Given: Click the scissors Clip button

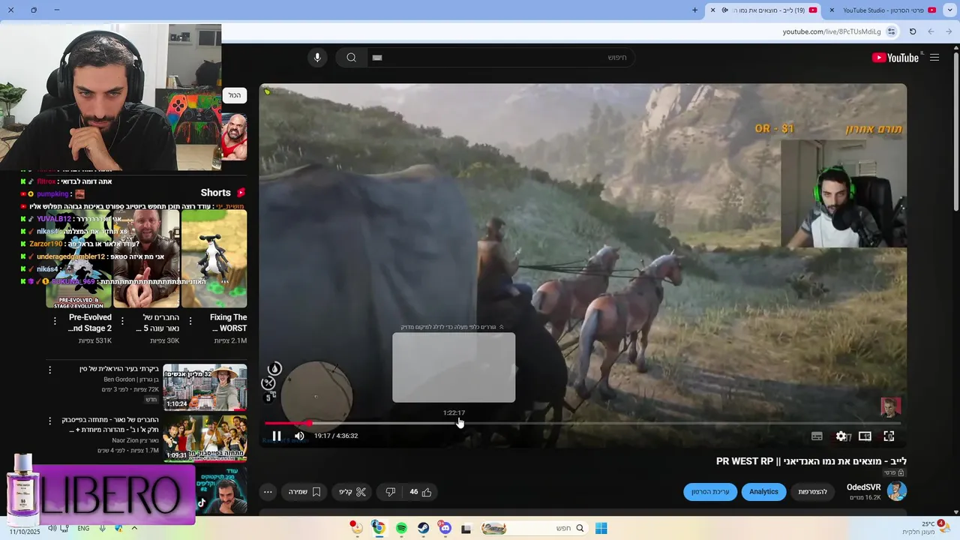Looking at the screenshot, I should point(352,492).
